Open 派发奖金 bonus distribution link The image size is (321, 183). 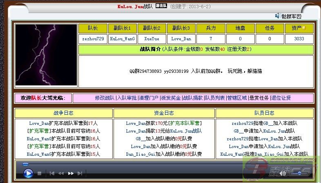(171, 98)
